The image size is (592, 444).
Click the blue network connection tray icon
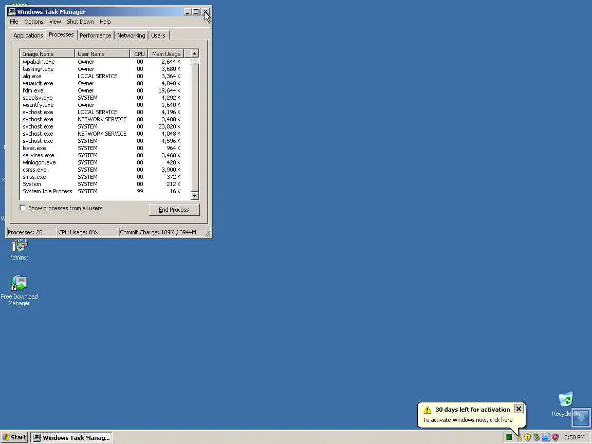point(546,438)
